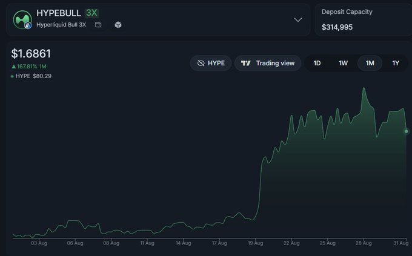Click the 14 Aug axis label
Screen dimensions: 412x256
[184, 243]
